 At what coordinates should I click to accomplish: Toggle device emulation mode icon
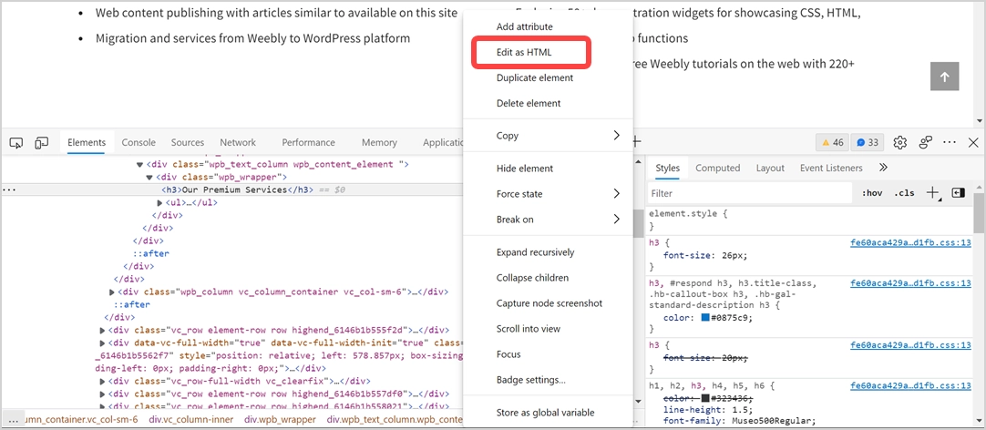(x=42, y=143)
